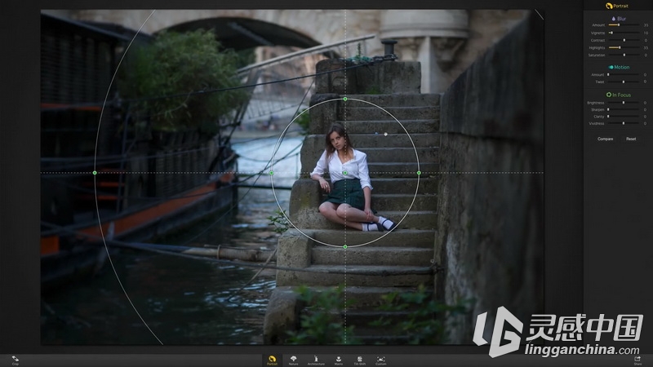
Task: Adjust the Saturation slider
Action: (624, 55)
